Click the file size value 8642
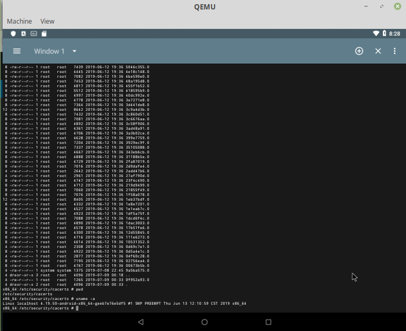The image size is (406, 331). click(78, 110)
